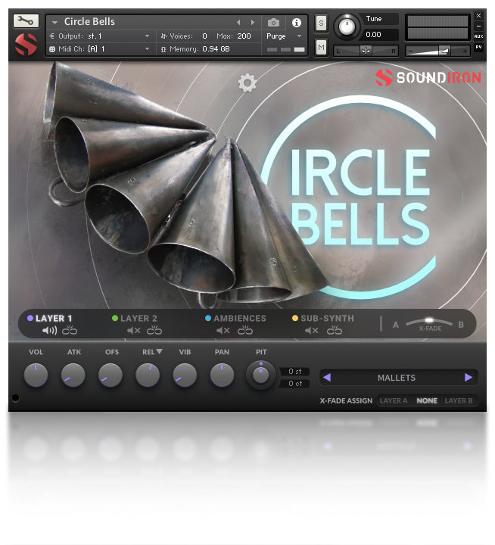Viewport: 495px width, 545px height.
Task: Select the next preset with right arrow
Action: click(x=468, y=377)
